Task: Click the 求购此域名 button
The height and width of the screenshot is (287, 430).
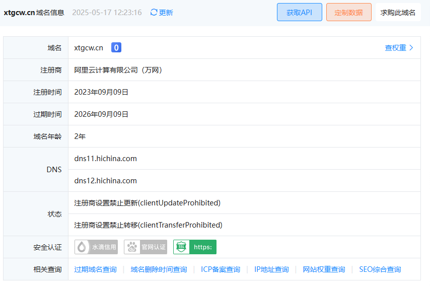Action: pos(398,12)
